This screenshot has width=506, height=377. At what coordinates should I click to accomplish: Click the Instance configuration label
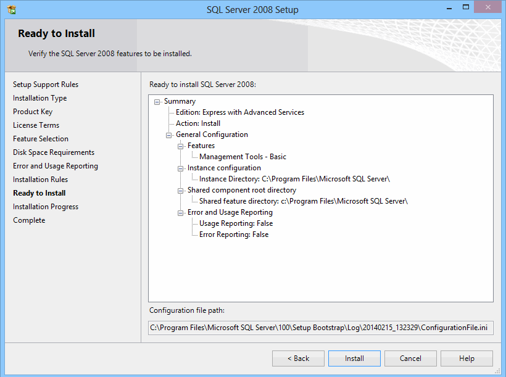coord(224,168)
